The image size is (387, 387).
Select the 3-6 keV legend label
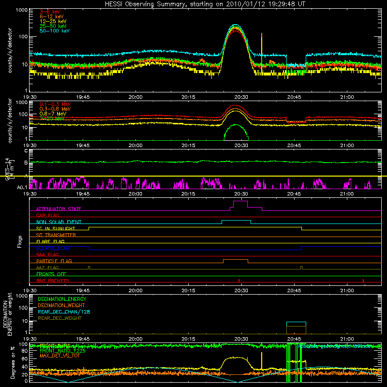tap(50, 12)
